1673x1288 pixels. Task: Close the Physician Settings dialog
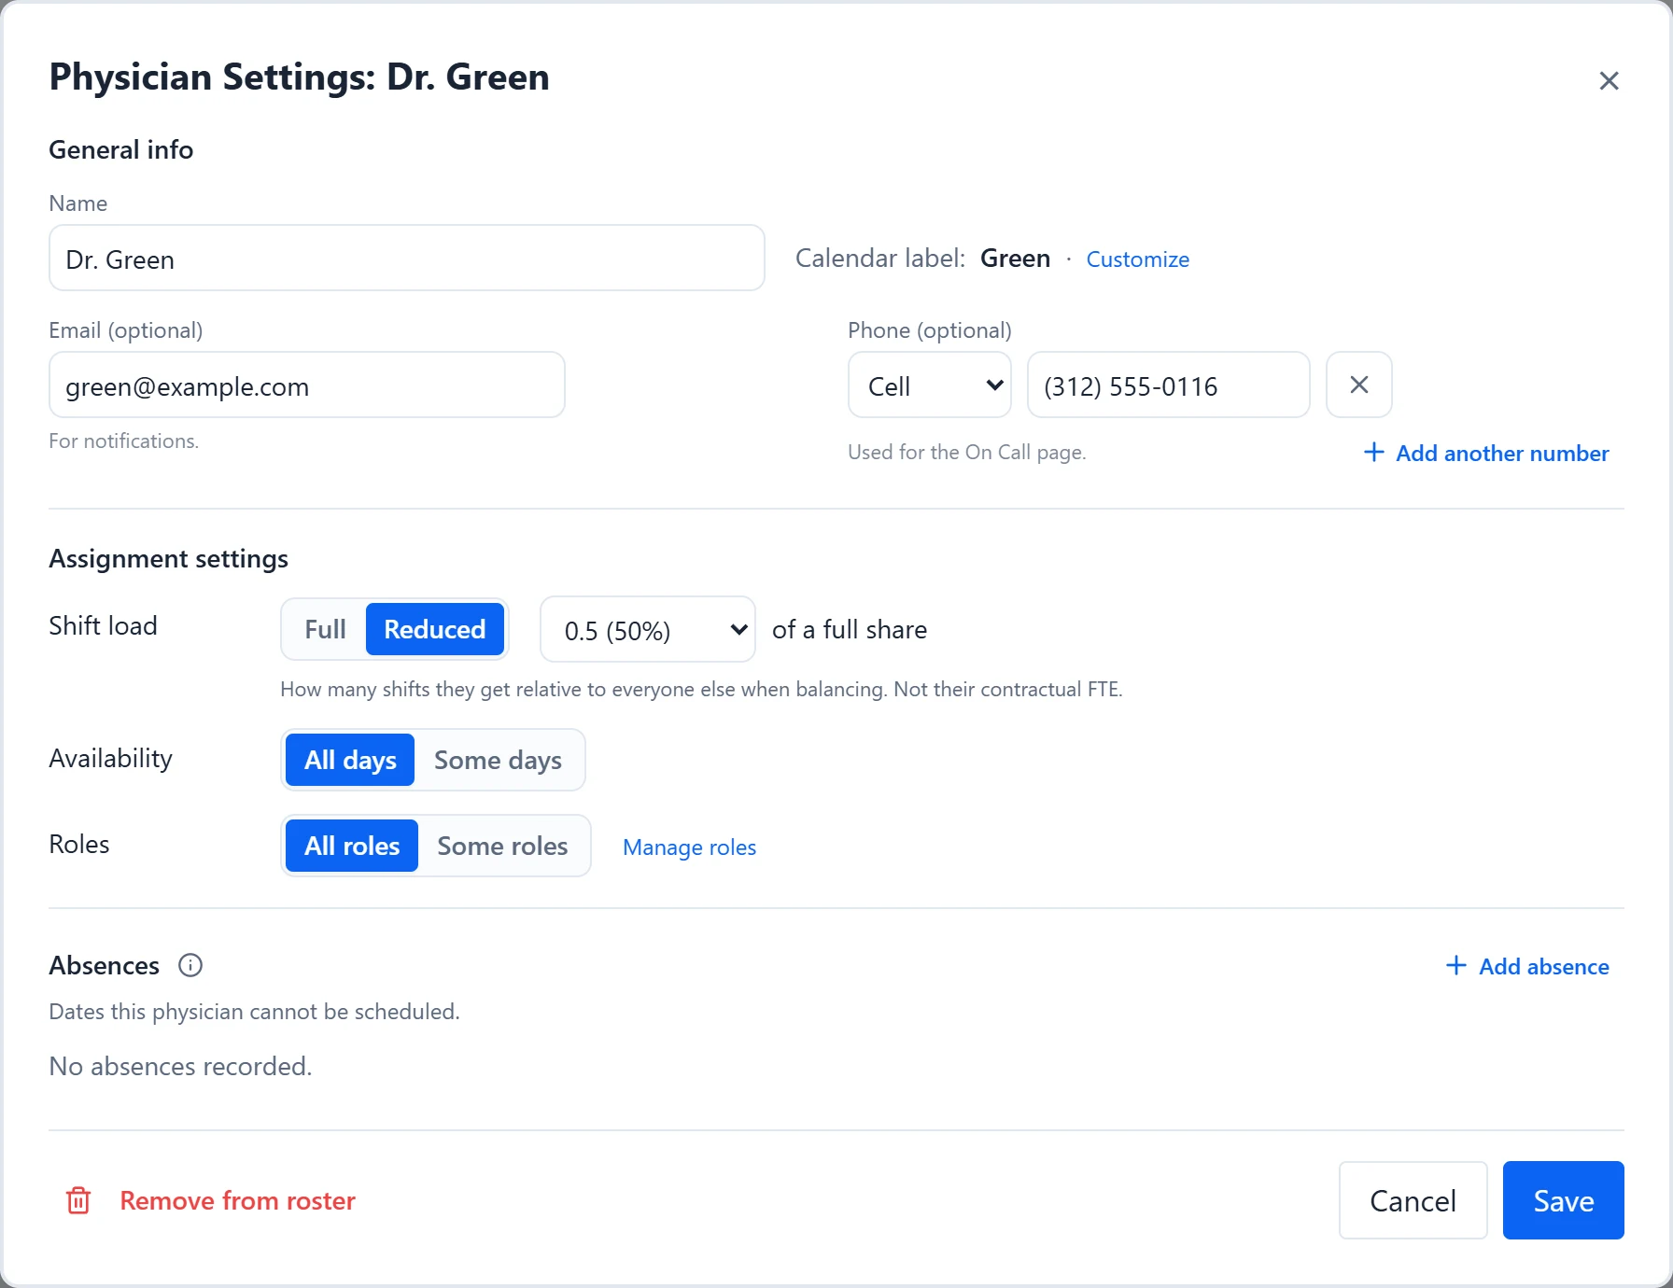[1609, 81]
